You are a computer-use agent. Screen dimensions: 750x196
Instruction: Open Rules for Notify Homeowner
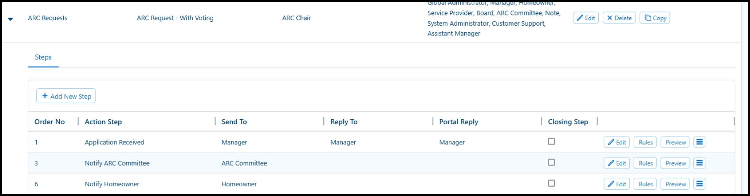click(x=645, y=184)
